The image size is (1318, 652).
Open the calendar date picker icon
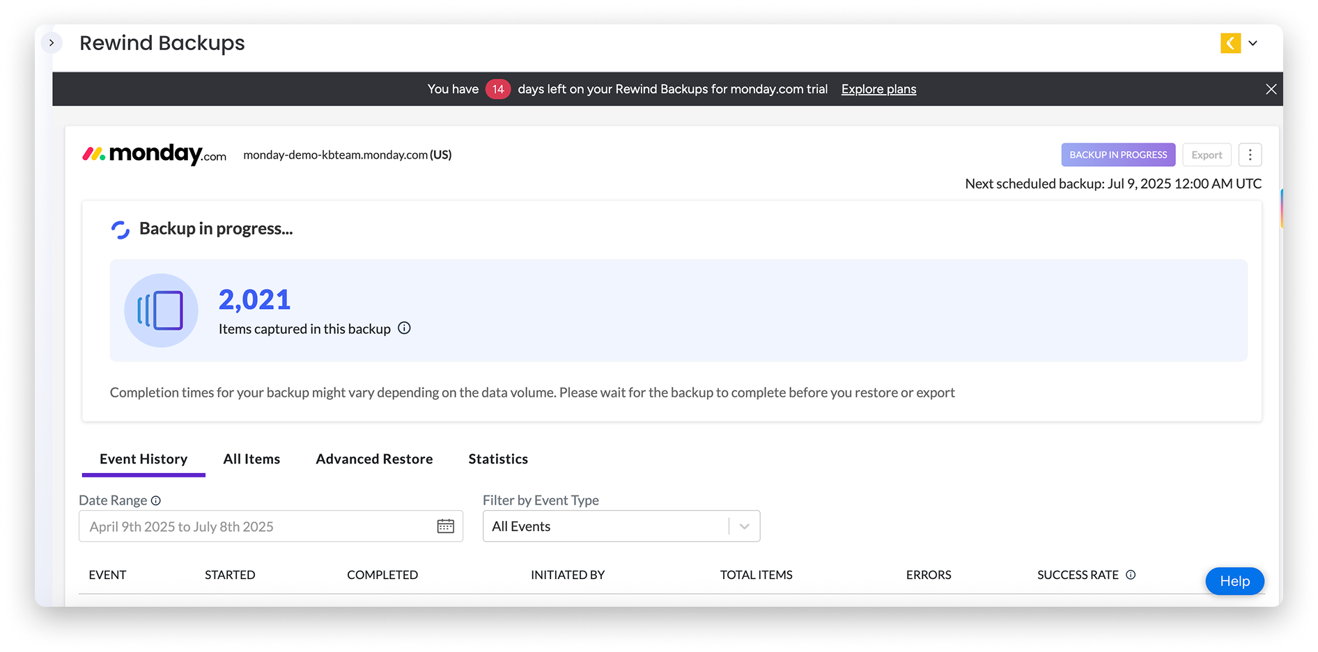pos(446,526)
